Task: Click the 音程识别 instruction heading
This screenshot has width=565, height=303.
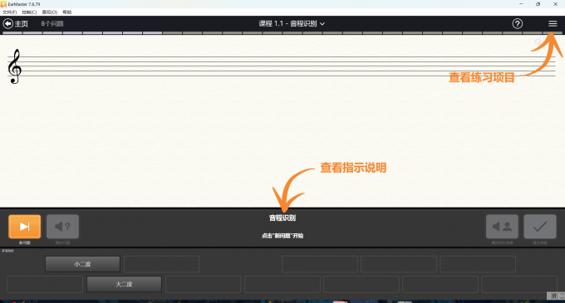Action: pyautogui.click(x=282, y=217)
